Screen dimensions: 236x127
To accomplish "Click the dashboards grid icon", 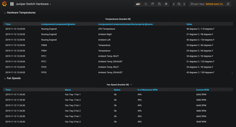I will click(x=12, y=4).
